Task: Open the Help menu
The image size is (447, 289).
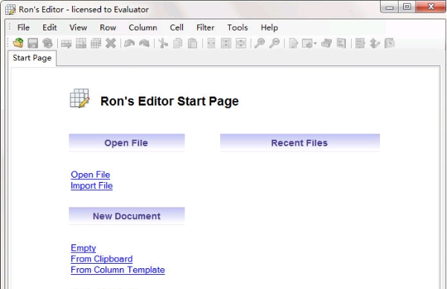Action: click(269, 27)
